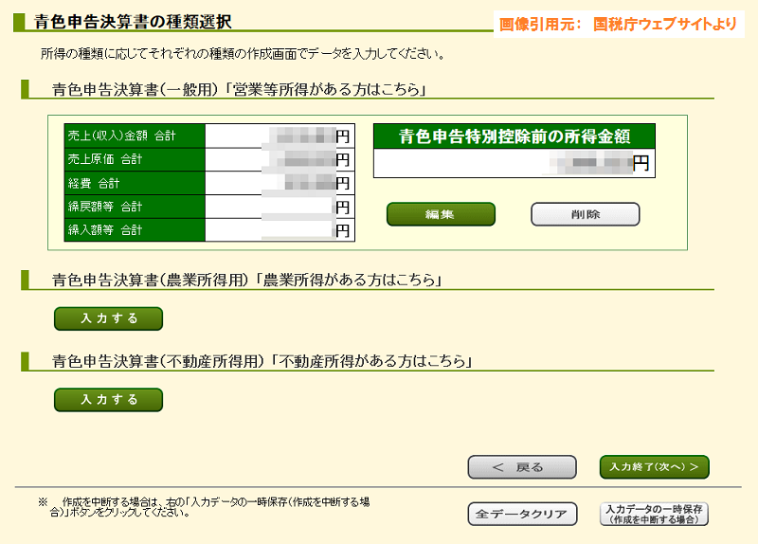
Task: Select the 繰戻額等 合計 value field
Action: click(x=280, y=207)
